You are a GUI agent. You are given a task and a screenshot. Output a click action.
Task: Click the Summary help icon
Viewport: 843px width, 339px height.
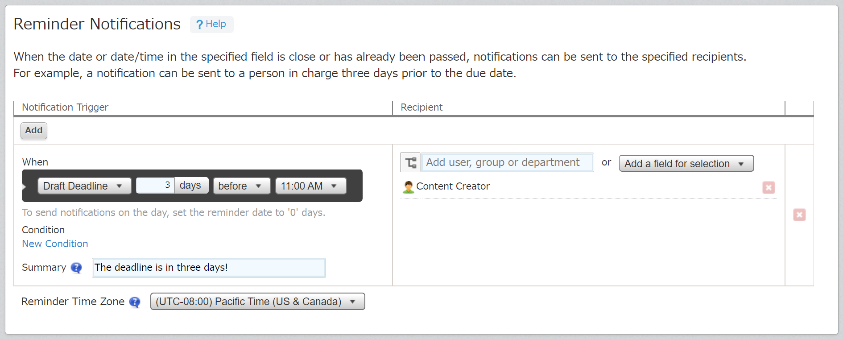[76, 268]
